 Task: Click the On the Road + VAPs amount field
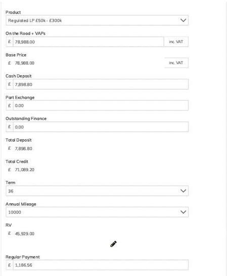[88, 42]
